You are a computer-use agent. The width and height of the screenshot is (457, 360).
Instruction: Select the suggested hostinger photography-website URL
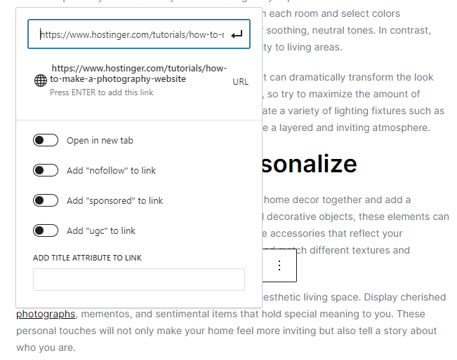pyautogui.click(x=138, y=74)
